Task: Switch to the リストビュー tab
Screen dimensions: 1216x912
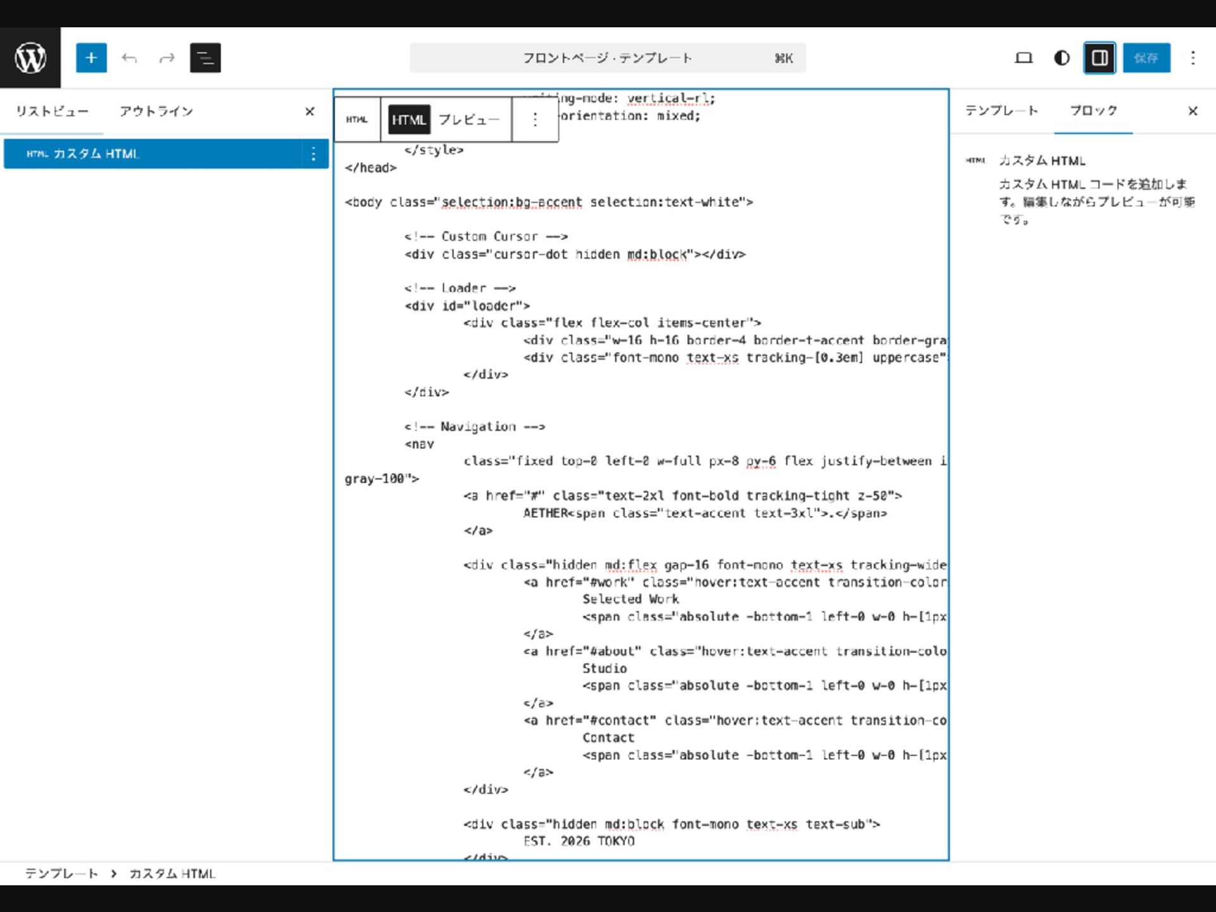Action: (52, 111)
